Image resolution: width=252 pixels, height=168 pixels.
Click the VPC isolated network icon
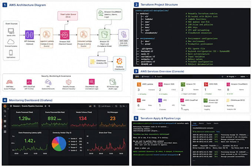(48, 82)
